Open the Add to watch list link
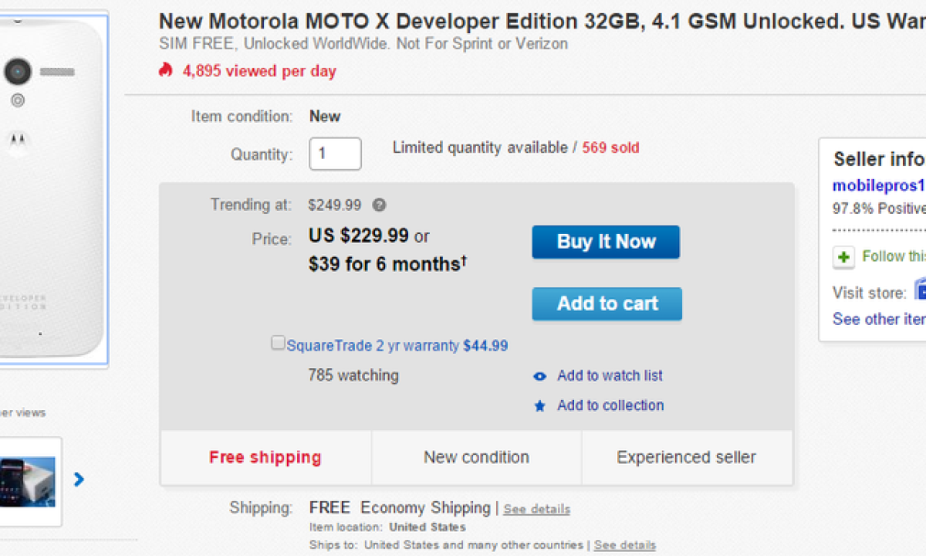This screenshot has width=926, height=556. [610, 376]
